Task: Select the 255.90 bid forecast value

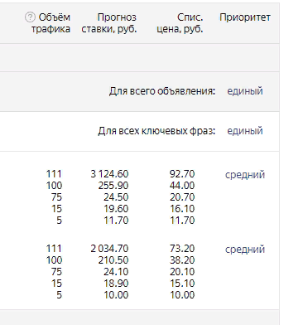Action: [113, 186]
